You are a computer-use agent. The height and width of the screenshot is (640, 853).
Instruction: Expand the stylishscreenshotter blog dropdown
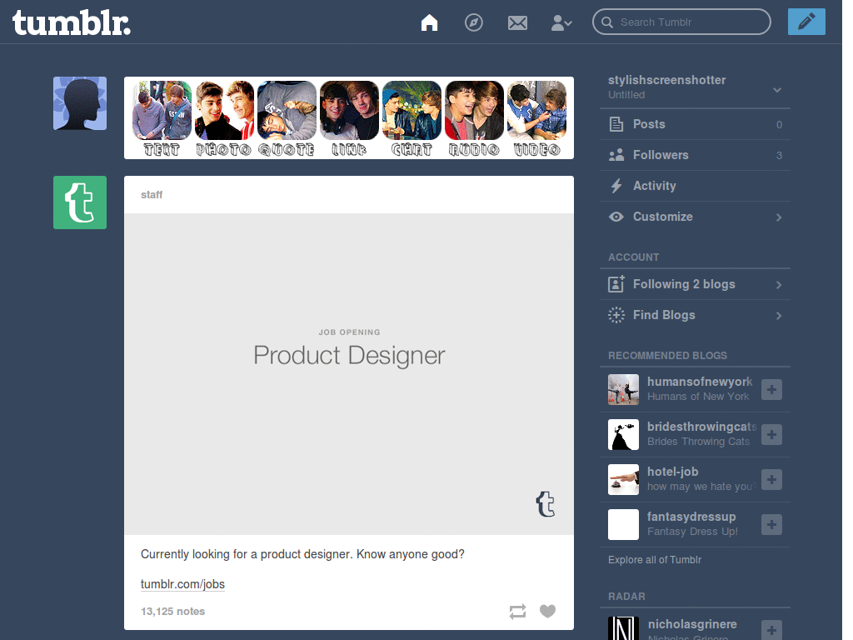coord(777,90)
